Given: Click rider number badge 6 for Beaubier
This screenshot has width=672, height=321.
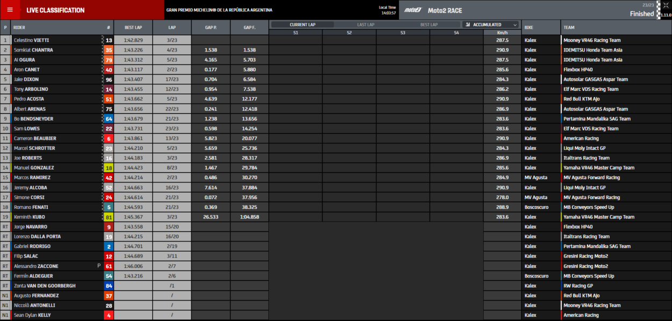Looking at the screenshot, I should click(109, 138).
